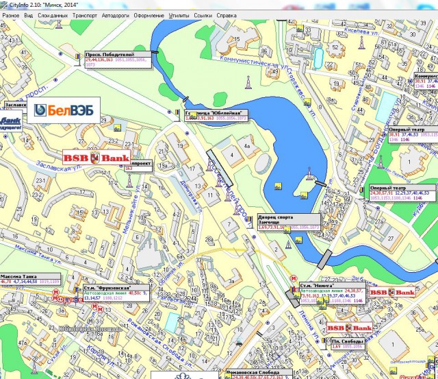Select the Гостиница "Юбилейная" stop label
The height and width of the screenshot is (379, 438).
216,116
